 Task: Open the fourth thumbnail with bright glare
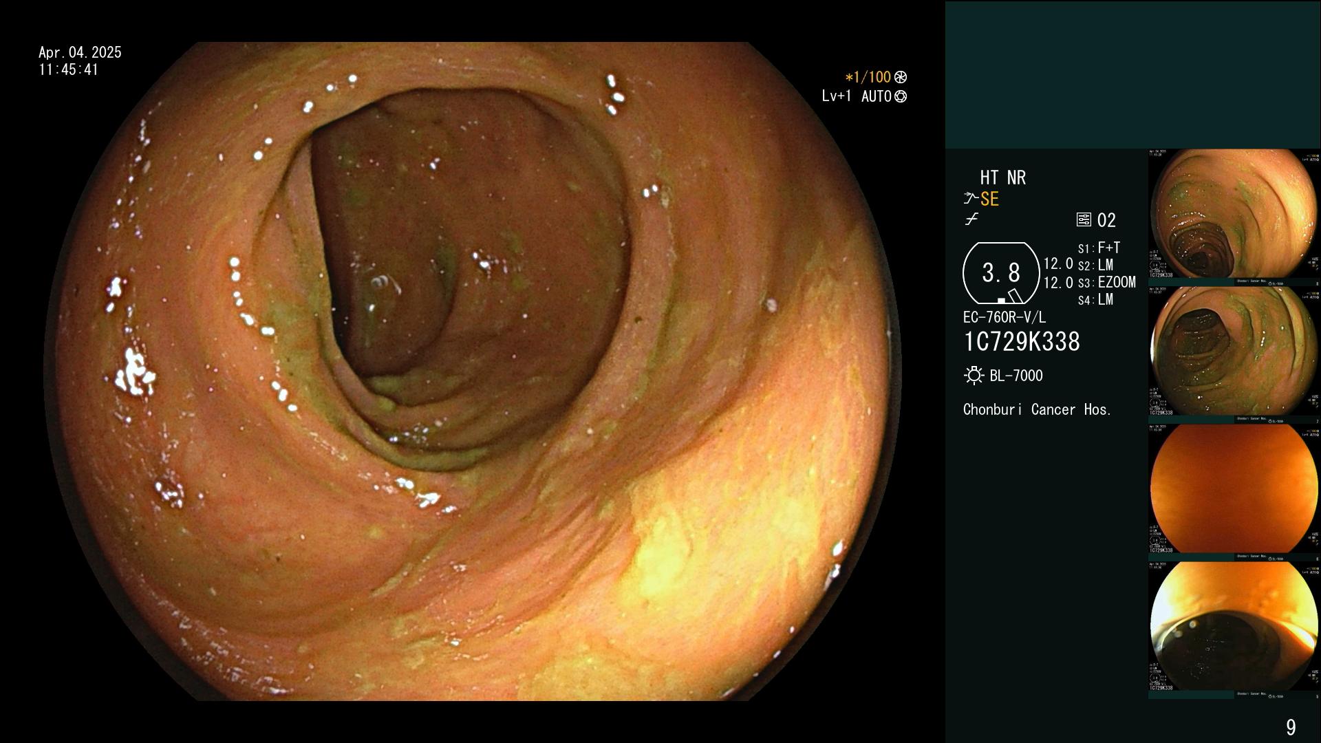coord(1234,627)
